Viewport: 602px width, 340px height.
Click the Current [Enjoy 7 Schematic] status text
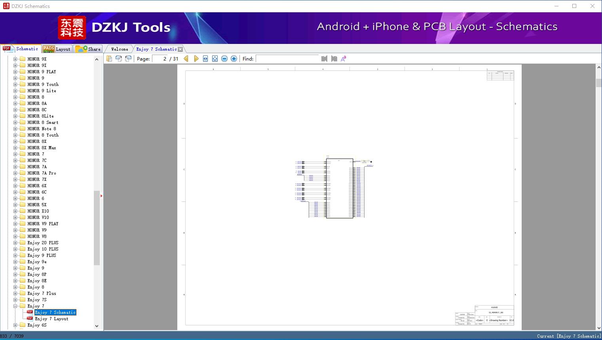[569, 336]
